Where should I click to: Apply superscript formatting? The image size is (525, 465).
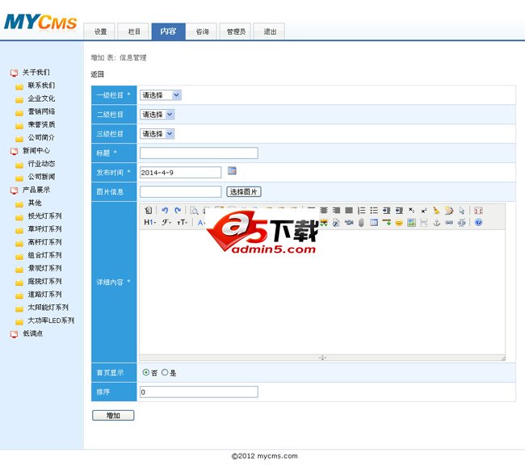click(x=424, y=211)
